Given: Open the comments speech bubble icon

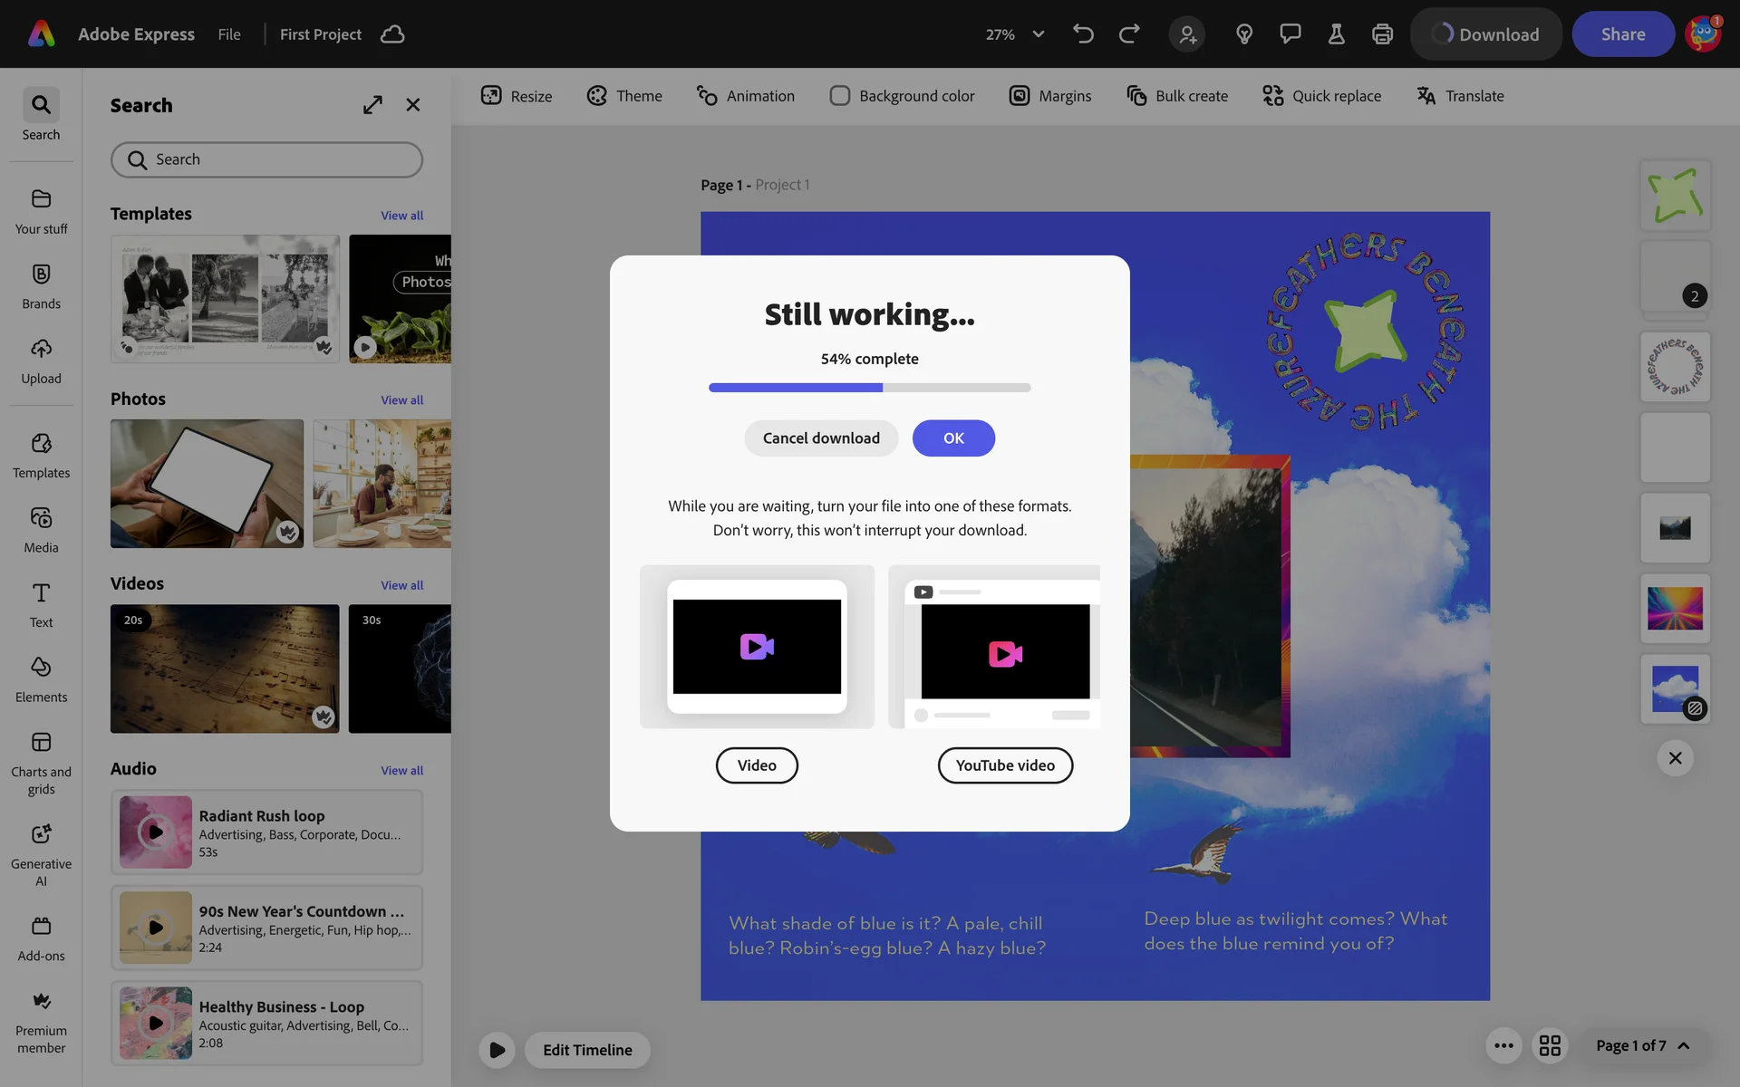Looking at the screenshot, I should tap(1290, 34).
